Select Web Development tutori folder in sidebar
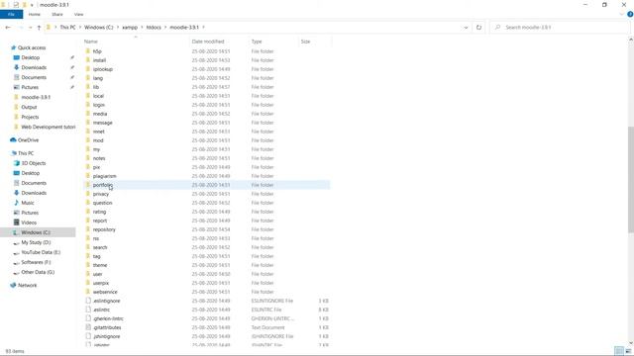This screenshot has width=634, height=356. click(49, 127)
